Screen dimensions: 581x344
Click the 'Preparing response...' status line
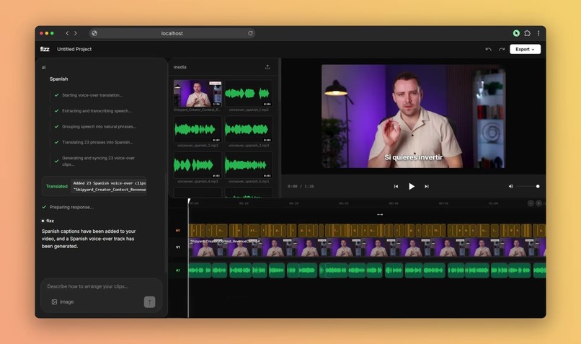(71, 207)
